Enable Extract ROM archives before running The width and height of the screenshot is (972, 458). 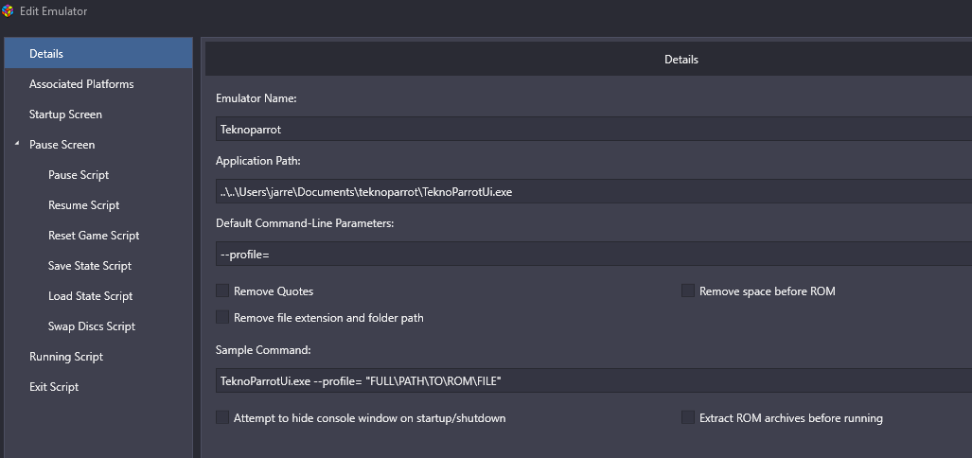tap(687, 417)
